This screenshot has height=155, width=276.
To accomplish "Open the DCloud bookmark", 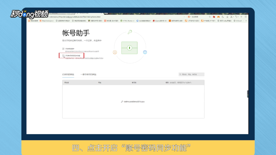I will (x=238, y=21).
